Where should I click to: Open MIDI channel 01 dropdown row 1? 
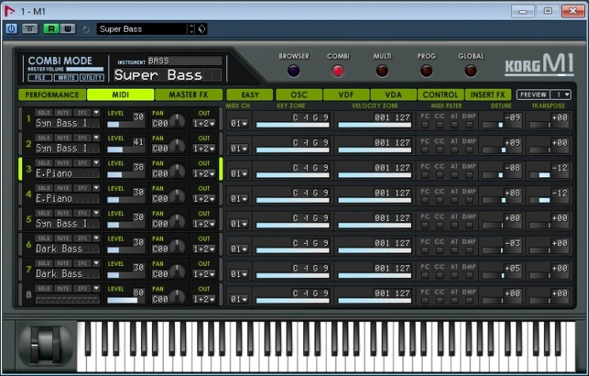pos(239,123)
